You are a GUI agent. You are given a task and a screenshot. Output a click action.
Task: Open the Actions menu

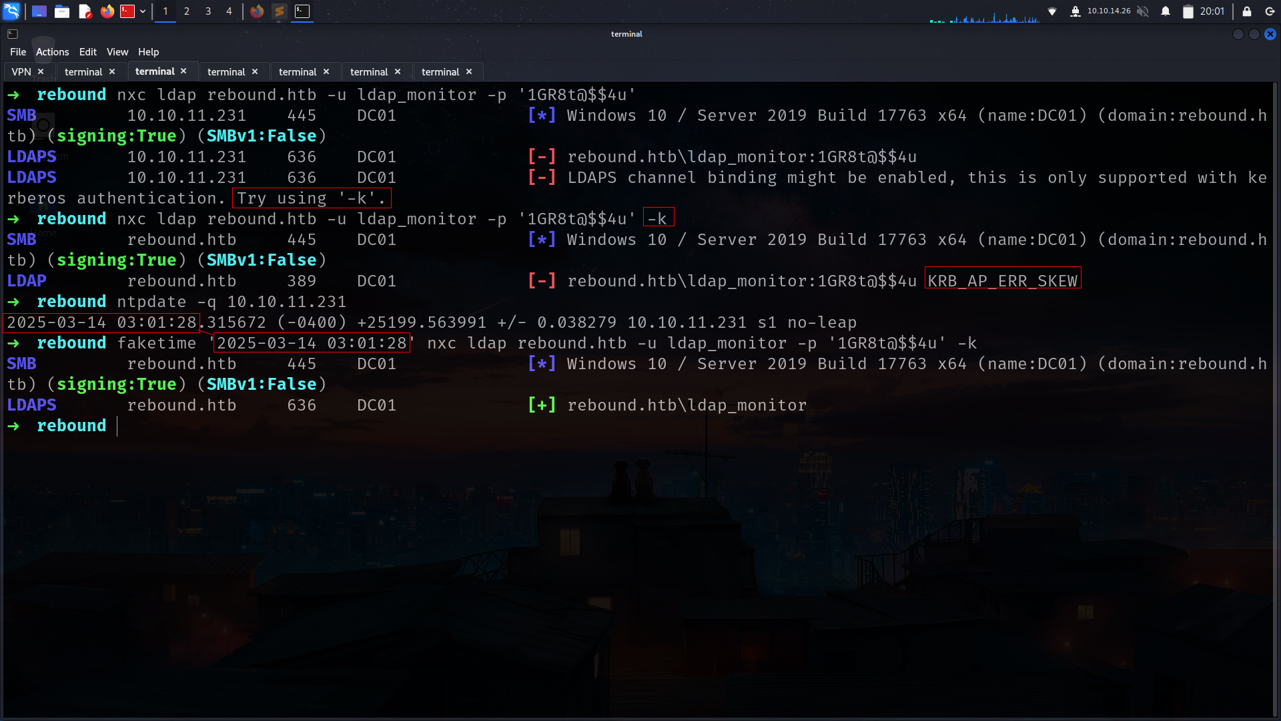52,51
